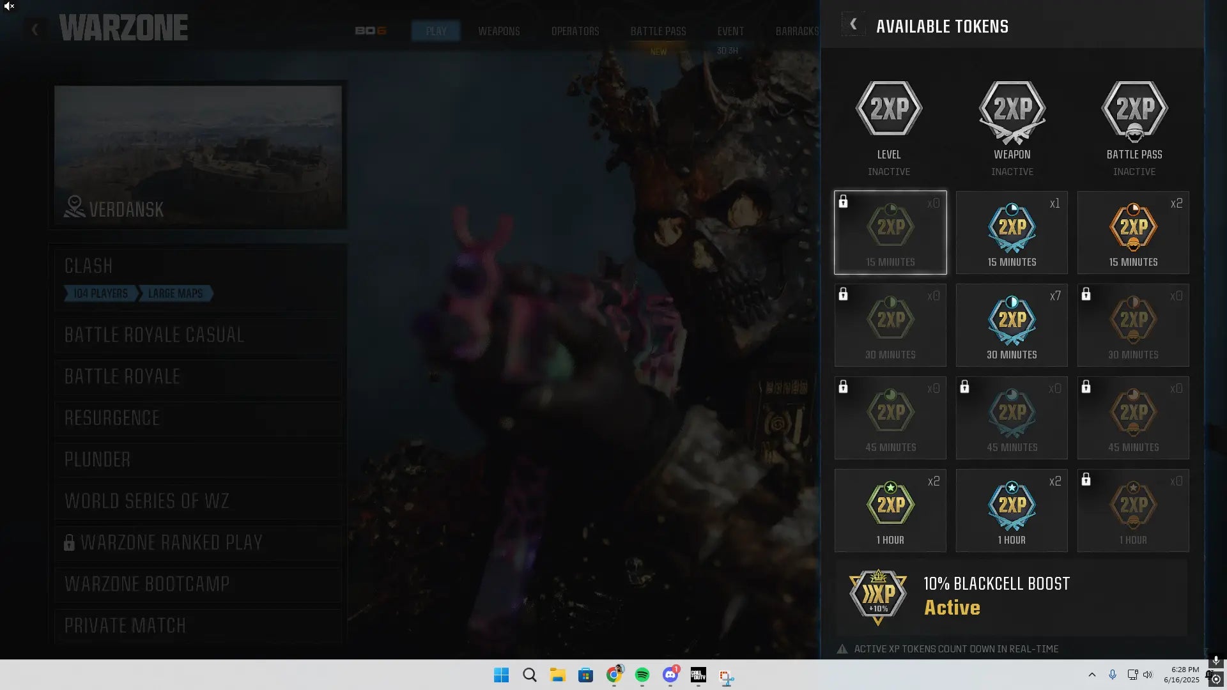The image size is (1227, 690).
Task: Open Discord from the taskbar
Action: pos(670,675)
